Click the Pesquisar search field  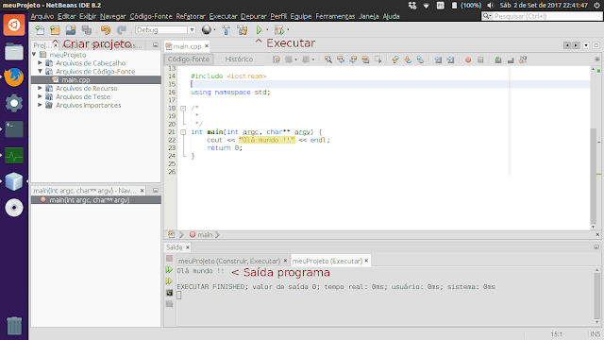click(x=542, y=16)
